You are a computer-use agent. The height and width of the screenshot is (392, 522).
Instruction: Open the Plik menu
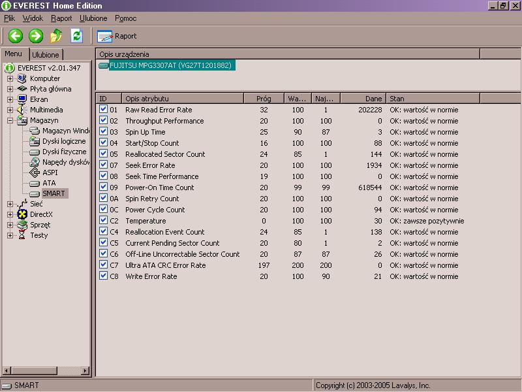(10, 18)
